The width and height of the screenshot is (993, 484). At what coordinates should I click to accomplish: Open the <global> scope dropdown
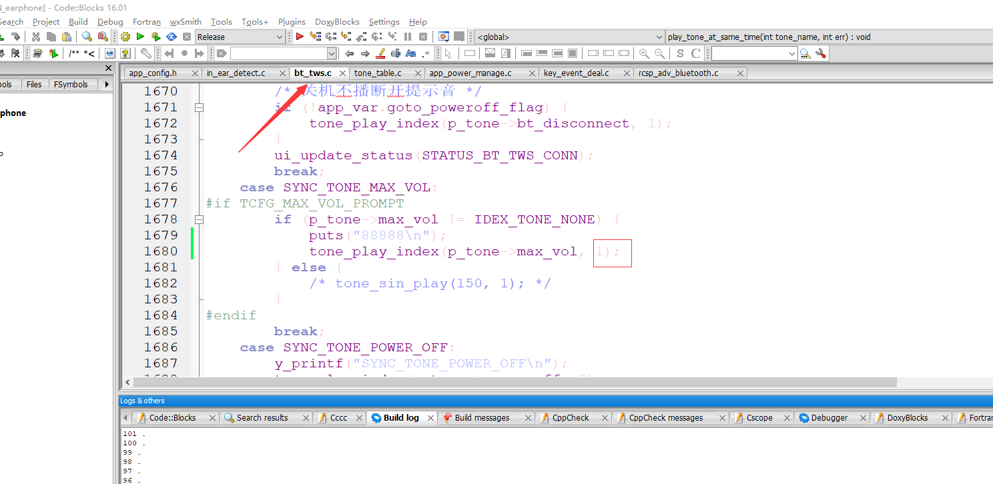pyautogui.click(x=570, y=37)
